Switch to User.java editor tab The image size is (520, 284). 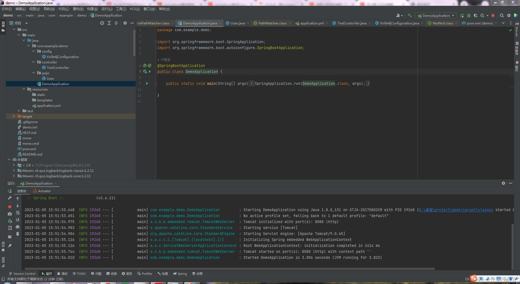[238, 23]
